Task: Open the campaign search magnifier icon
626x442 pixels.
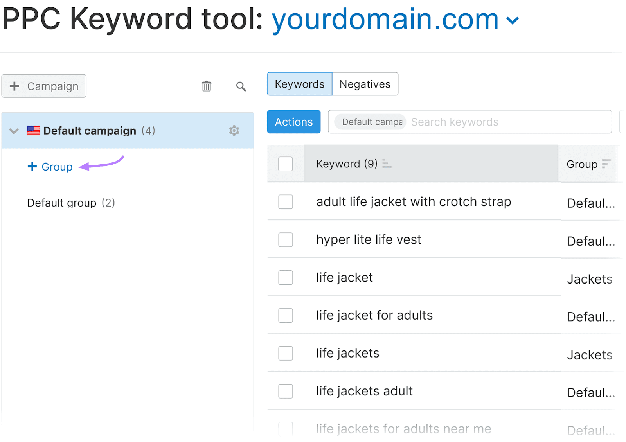Action: coord(241,86)
